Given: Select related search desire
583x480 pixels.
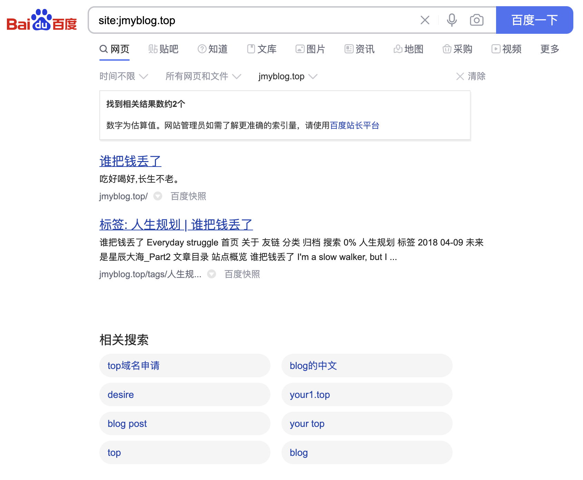Looking at the screenshot, I should [185, 394].
